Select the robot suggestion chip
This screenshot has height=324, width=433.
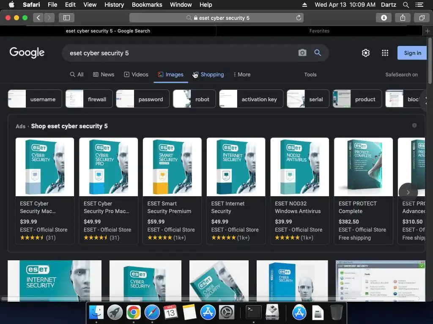coord(194,99)
